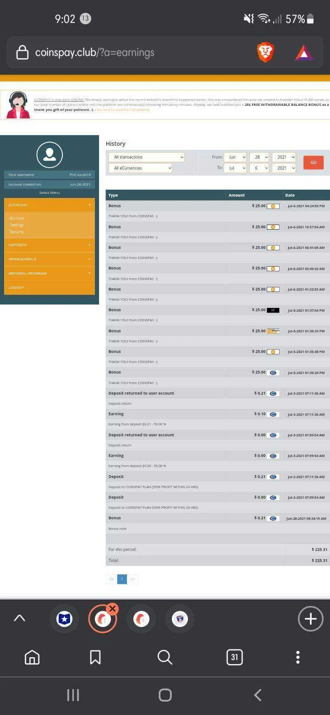The image size is (330, 715).
Task: Tap the search magnifier icon
Action: [165, 657]
